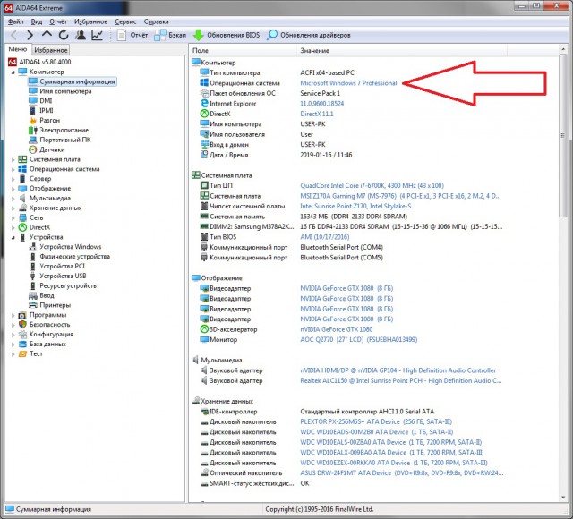573x519 pixels.
Task: Click the Бэкап toolbar button
Action: coord(170,35)
